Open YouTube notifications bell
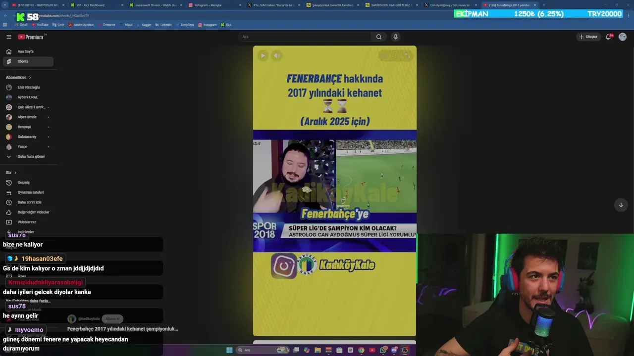This screenshot has height=356, width=634. pos(609,37)
